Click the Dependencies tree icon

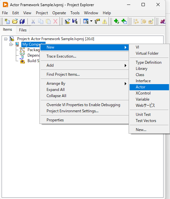pyautogui.click(x=22, y=55)
